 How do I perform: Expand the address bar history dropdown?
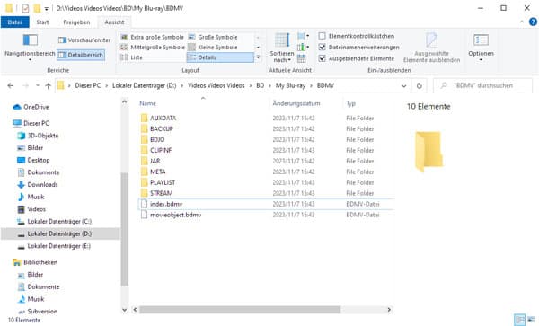point(404,86)
